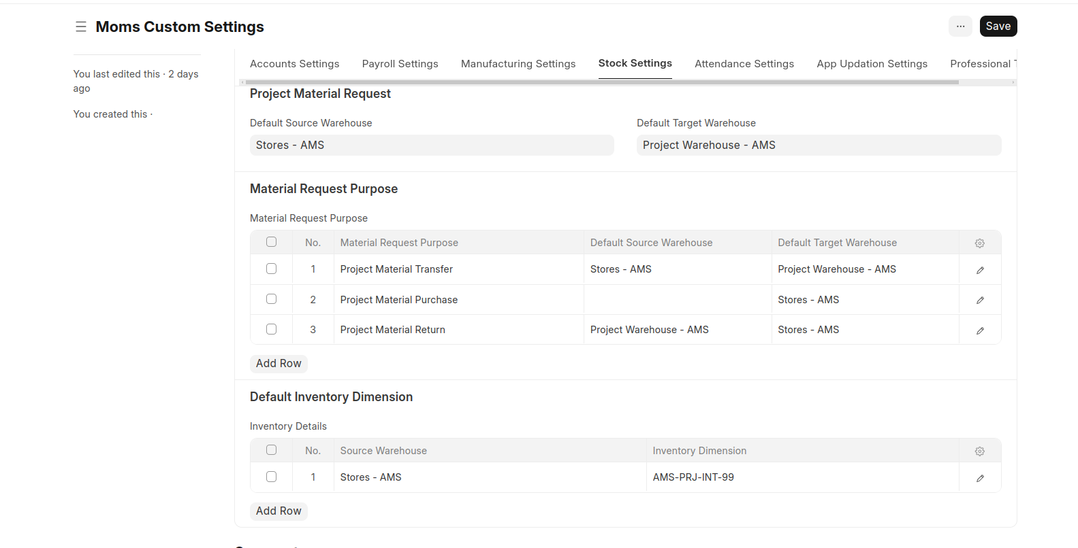
Task: Open the three-dots more options menu
Action: click(960, 27)
